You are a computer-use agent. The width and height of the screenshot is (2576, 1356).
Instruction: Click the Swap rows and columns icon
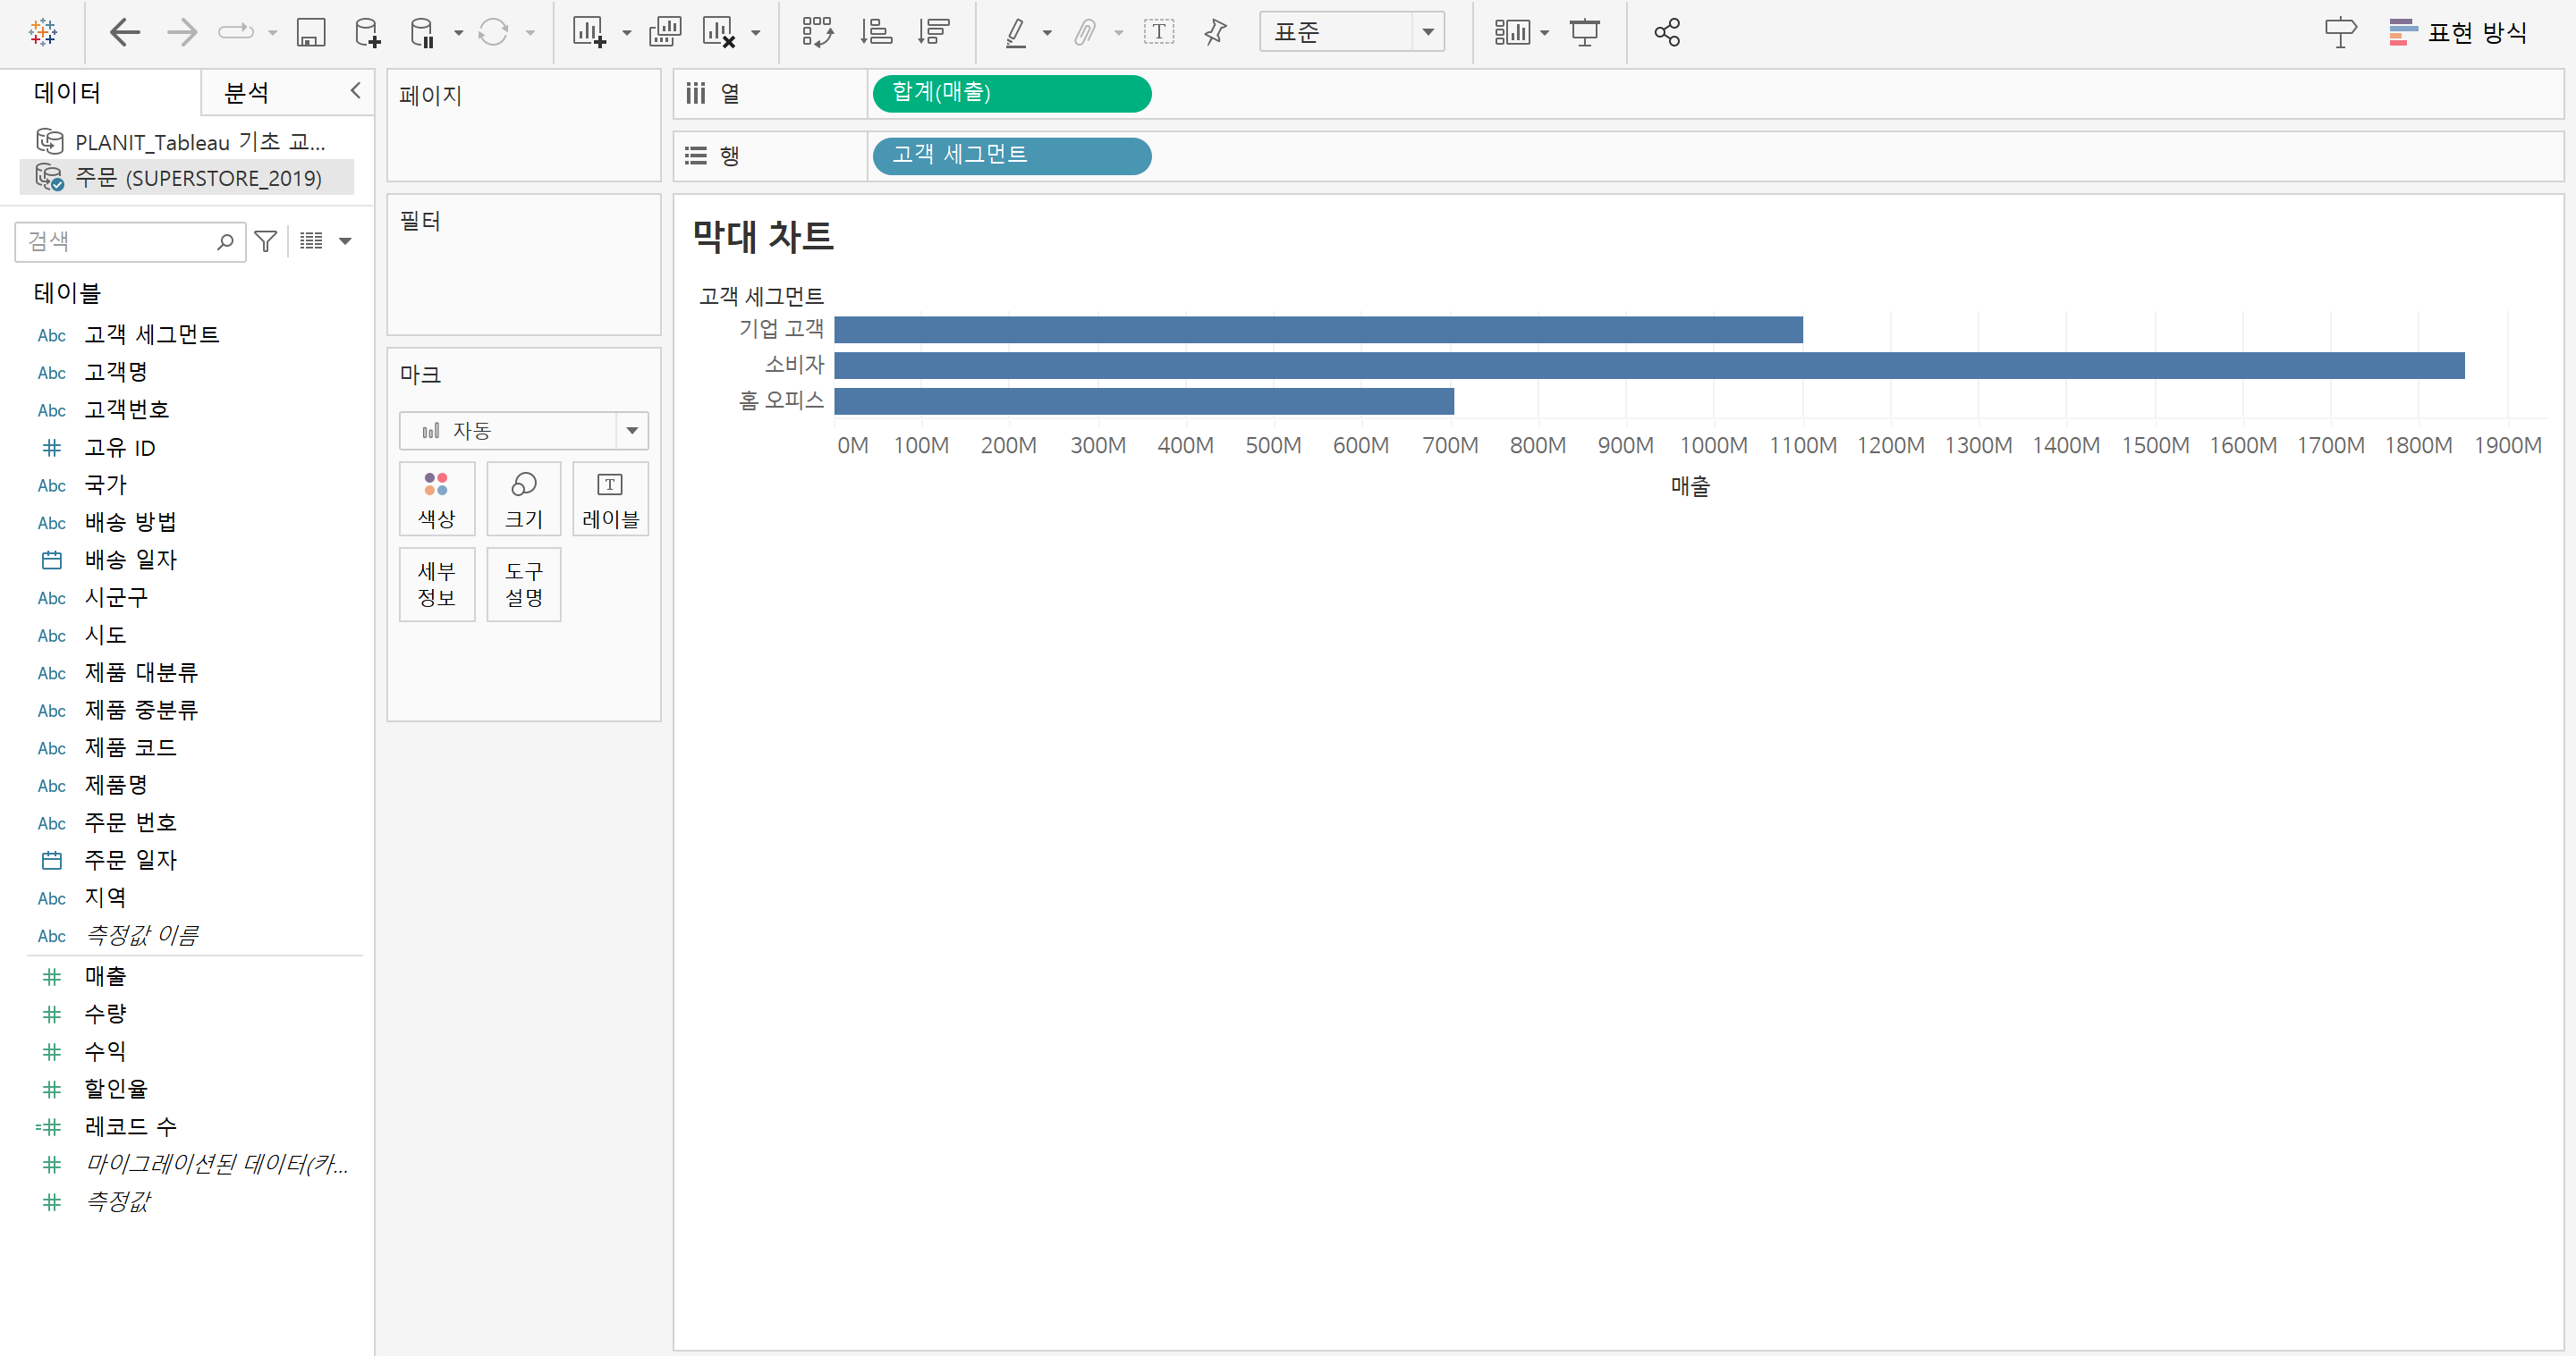[x=817, y=33]
